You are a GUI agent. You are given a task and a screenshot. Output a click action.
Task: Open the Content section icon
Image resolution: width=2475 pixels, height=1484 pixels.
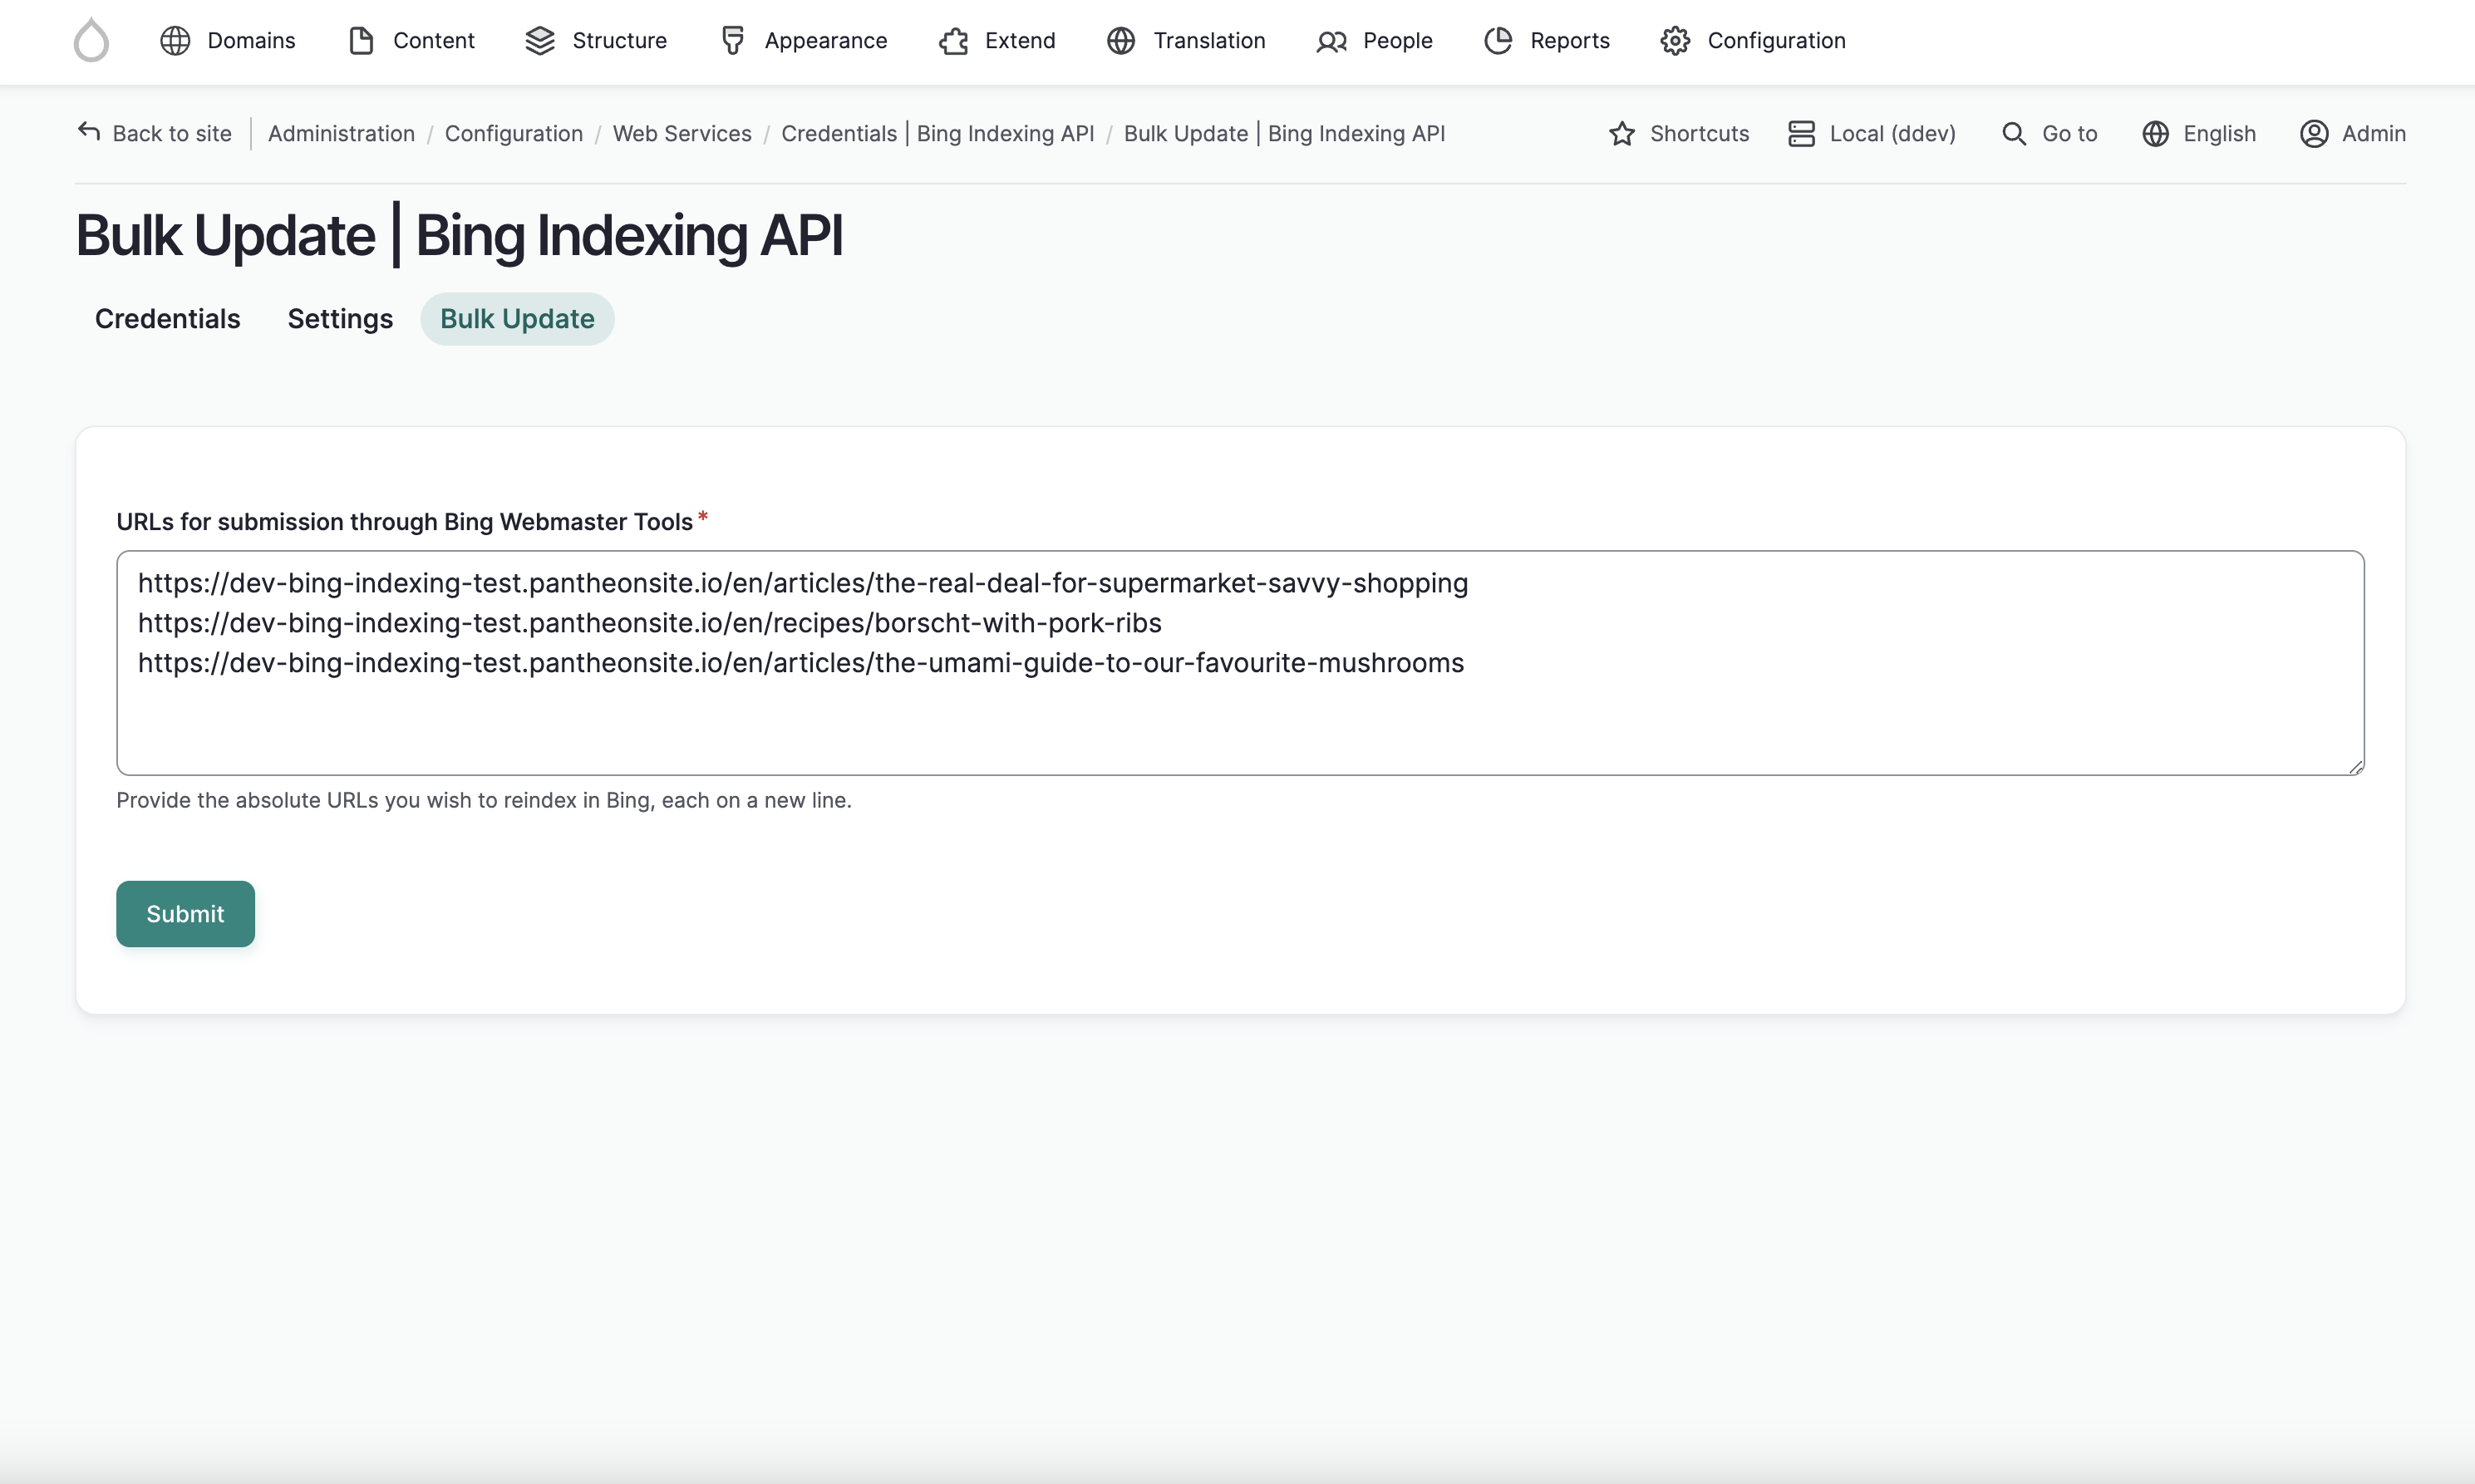click(x=361, y=40)
